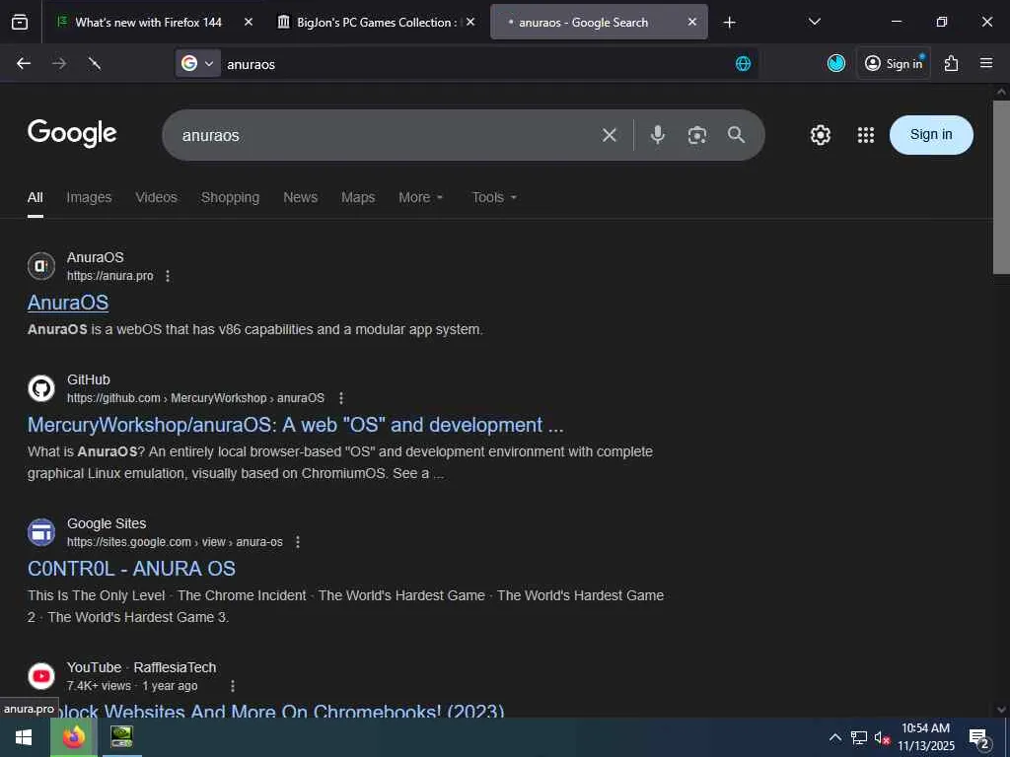Click Firefox icon in taskbar
Screen dimensions: 1010x757
73,737
